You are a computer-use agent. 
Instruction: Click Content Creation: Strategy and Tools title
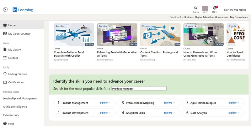point(159,54)
